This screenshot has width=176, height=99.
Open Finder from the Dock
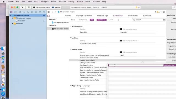[3, 49]
